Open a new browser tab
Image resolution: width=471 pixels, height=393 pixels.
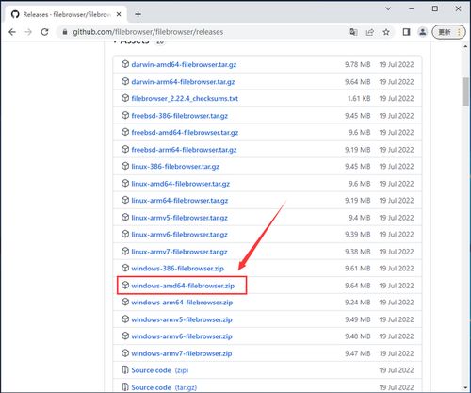click(x=138, y=14)
